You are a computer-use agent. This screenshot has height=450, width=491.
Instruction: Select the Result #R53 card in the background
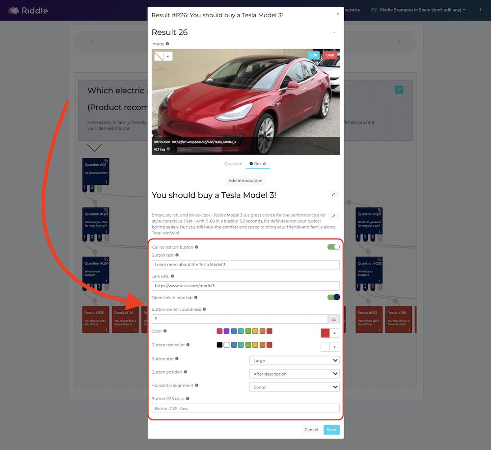point(369,320)
